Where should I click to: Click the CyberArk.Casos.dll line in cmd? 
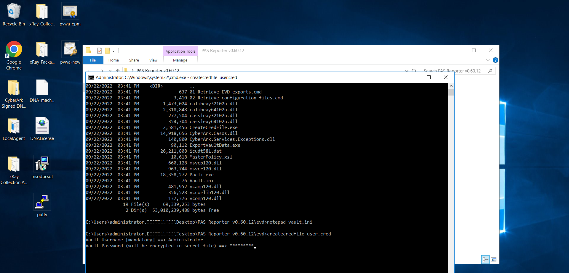[x=162, y=133]
